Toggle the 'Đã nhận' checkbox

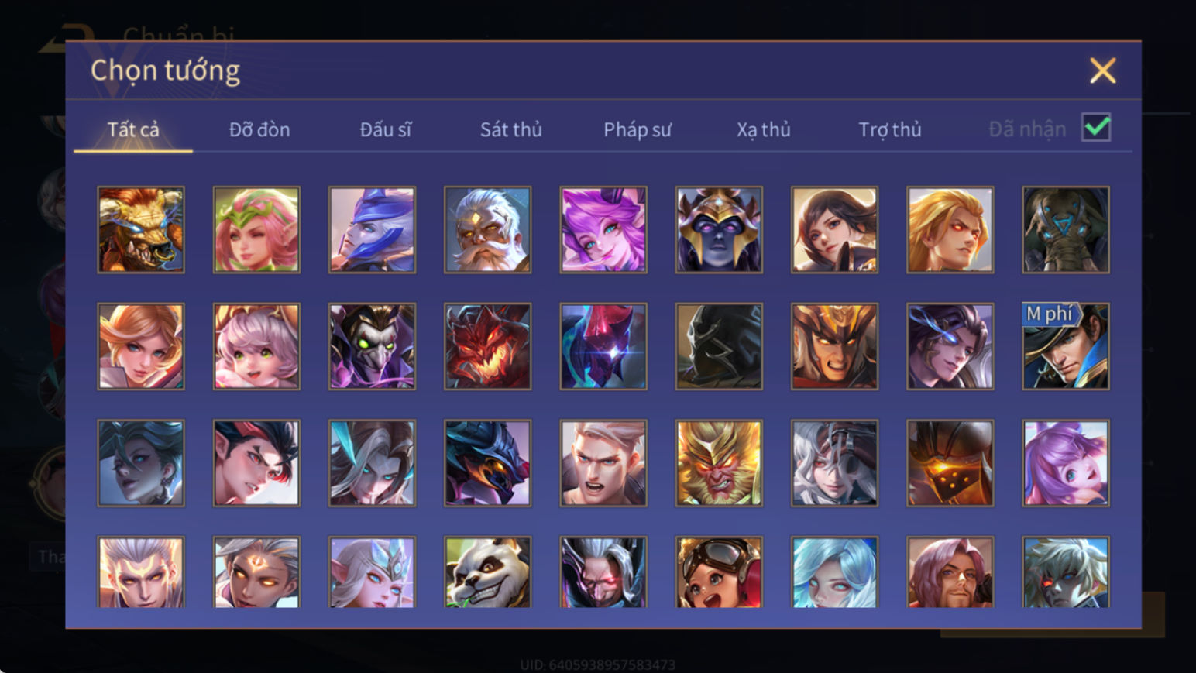click(1096, 128)
